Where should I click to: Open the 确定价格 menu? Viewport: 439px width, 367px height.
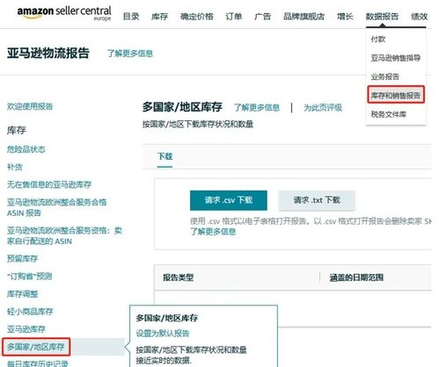[197, 17]
